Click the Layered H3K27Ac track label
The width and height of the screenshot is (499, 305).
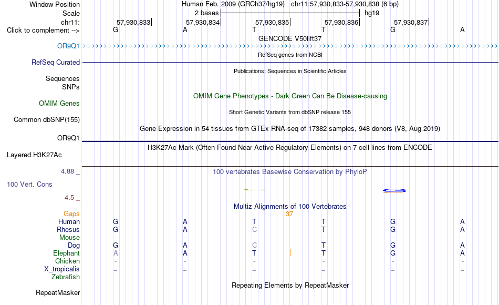[34, 155]
